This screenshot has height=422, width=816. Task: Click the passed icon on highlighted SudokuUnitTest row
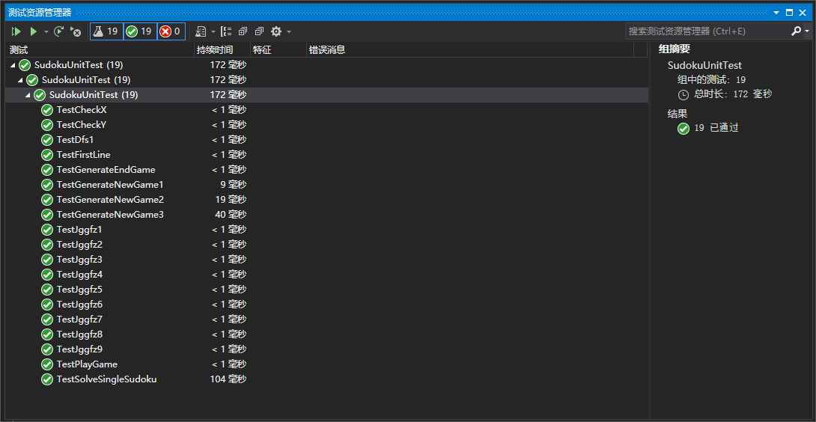click(x=40, y=95)
